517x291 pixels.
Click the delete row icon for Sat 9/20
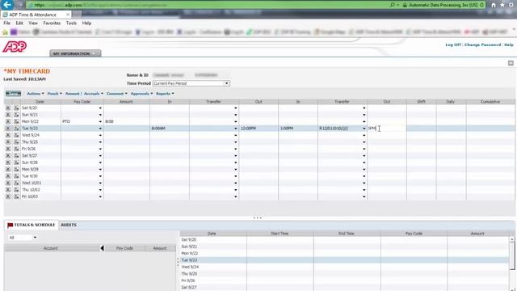pyautogui.click(x=8, y=108)
